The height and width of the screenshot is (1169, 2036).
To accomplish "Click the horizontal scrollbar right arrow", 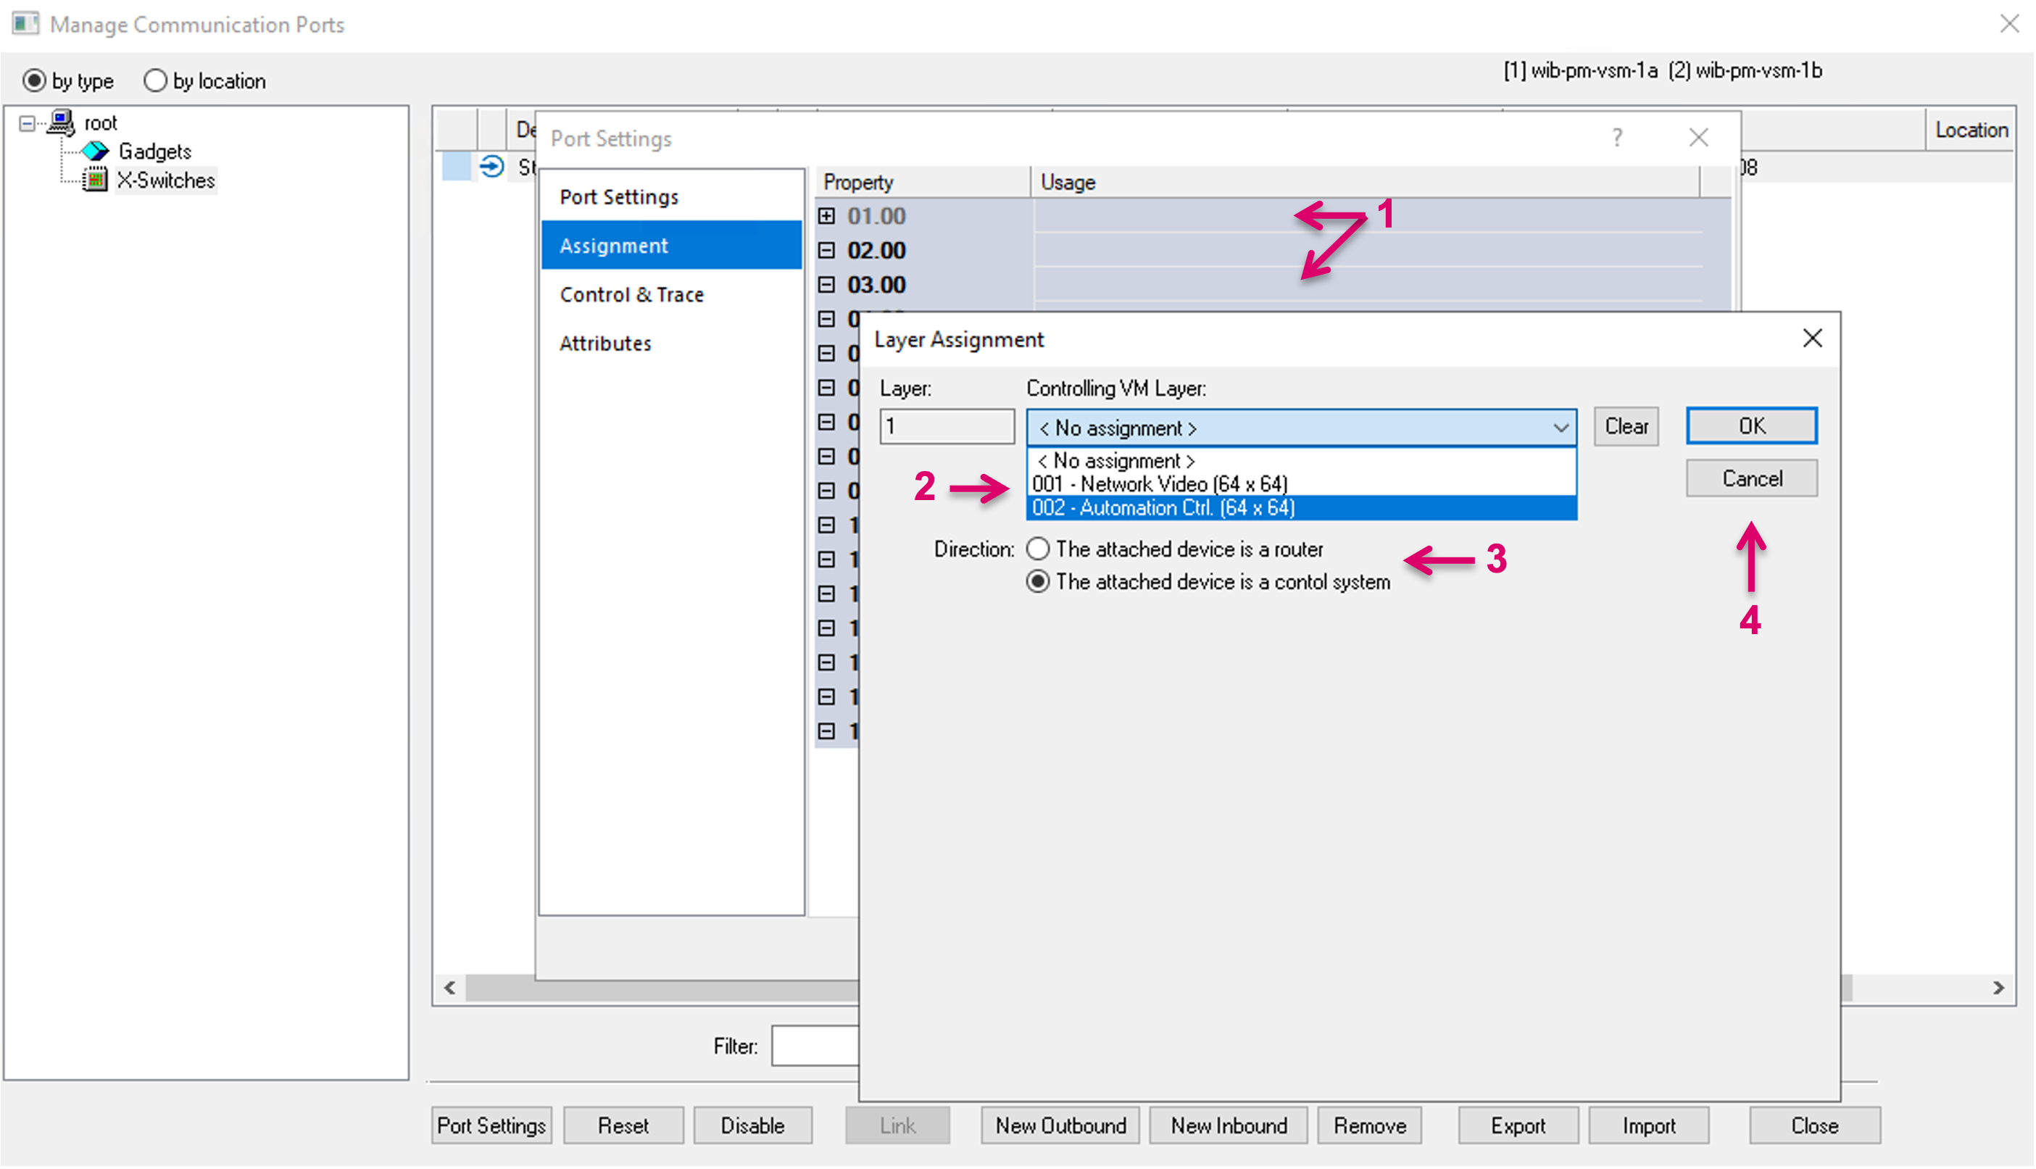I will tap(1998, 988).
